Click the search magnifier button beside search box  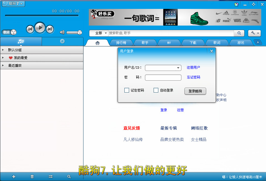(x=239, y=33)
